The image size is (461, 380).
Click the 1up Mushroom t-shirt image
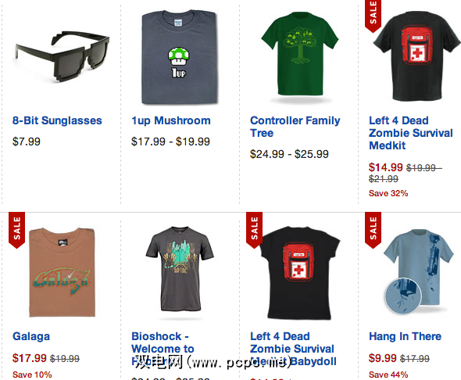click(x=179, y=57)
